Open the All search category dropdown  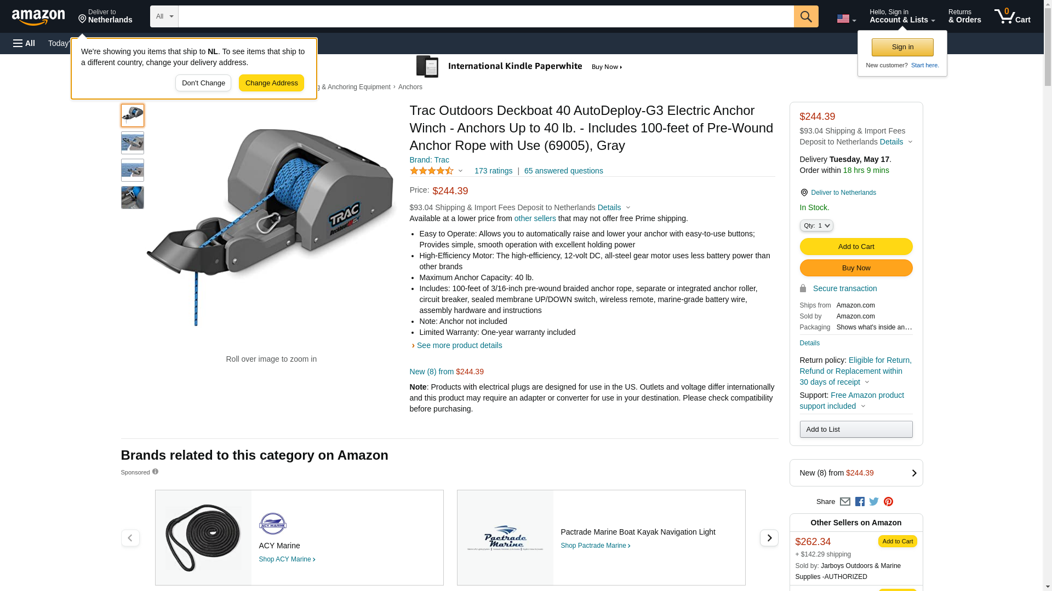click(x=164, y=16)
